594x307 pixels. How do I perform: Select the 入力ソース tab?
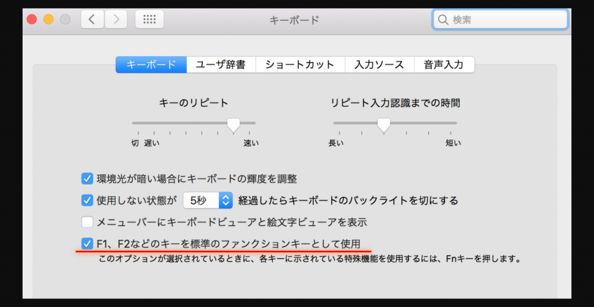point(379,64)
